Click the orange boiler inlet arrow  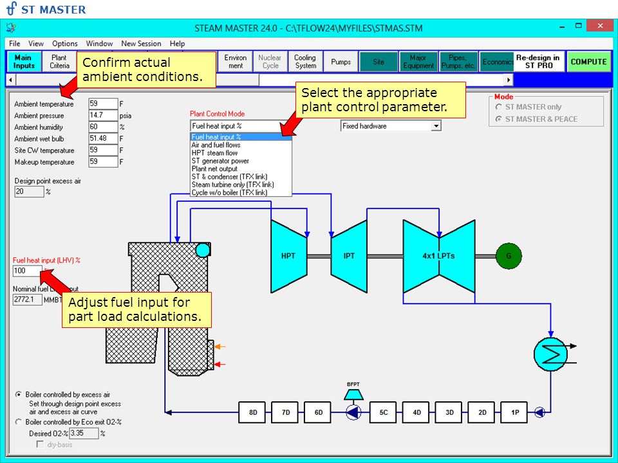220,347
